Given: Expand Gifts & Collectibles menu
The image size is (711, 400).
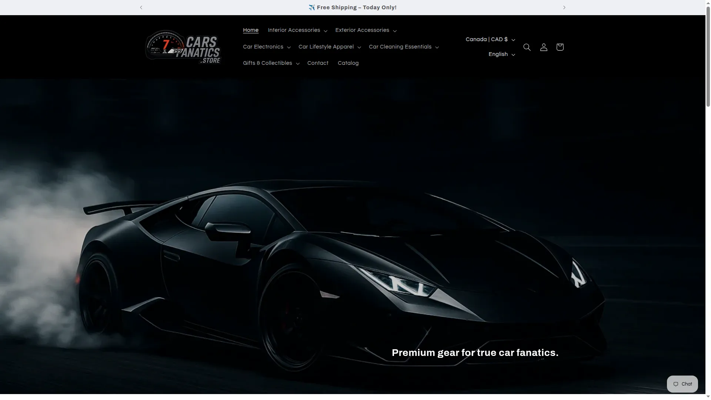Looking at the screenshot, I should 271,63.
